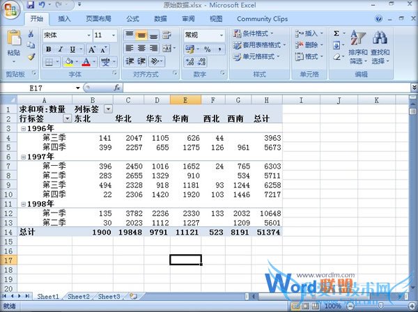Cut selection with the scissors icon
418x312 pixels.
coord(31,34)
